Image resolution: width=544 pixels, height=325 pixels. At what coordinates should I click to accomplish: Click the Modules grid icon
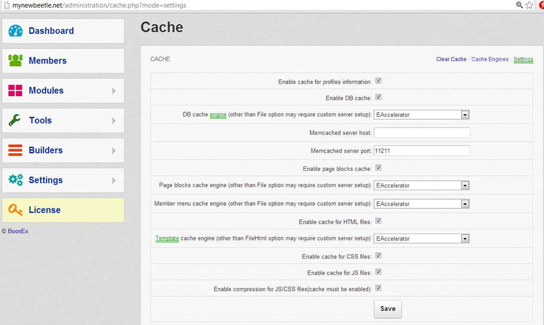(x=16, y=90)
